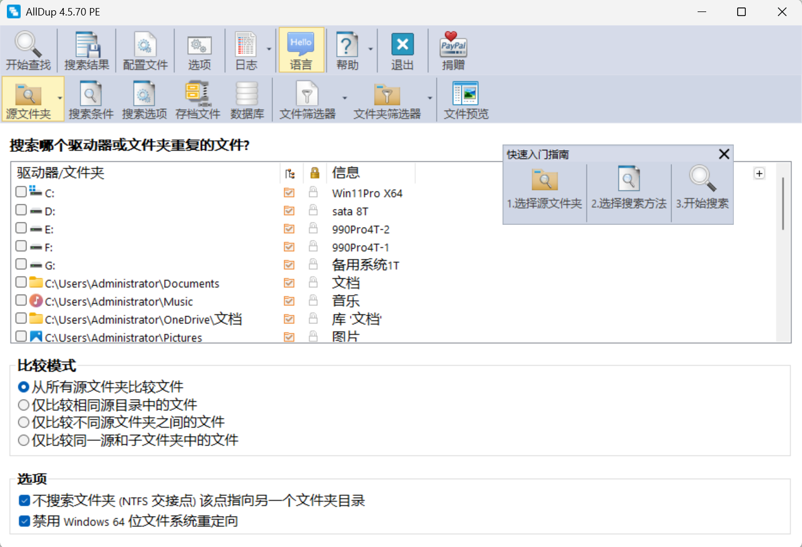This screenshot has height=547, width=802.
Task: Open the 搜索选项 tab
Action: coord(144,99)
